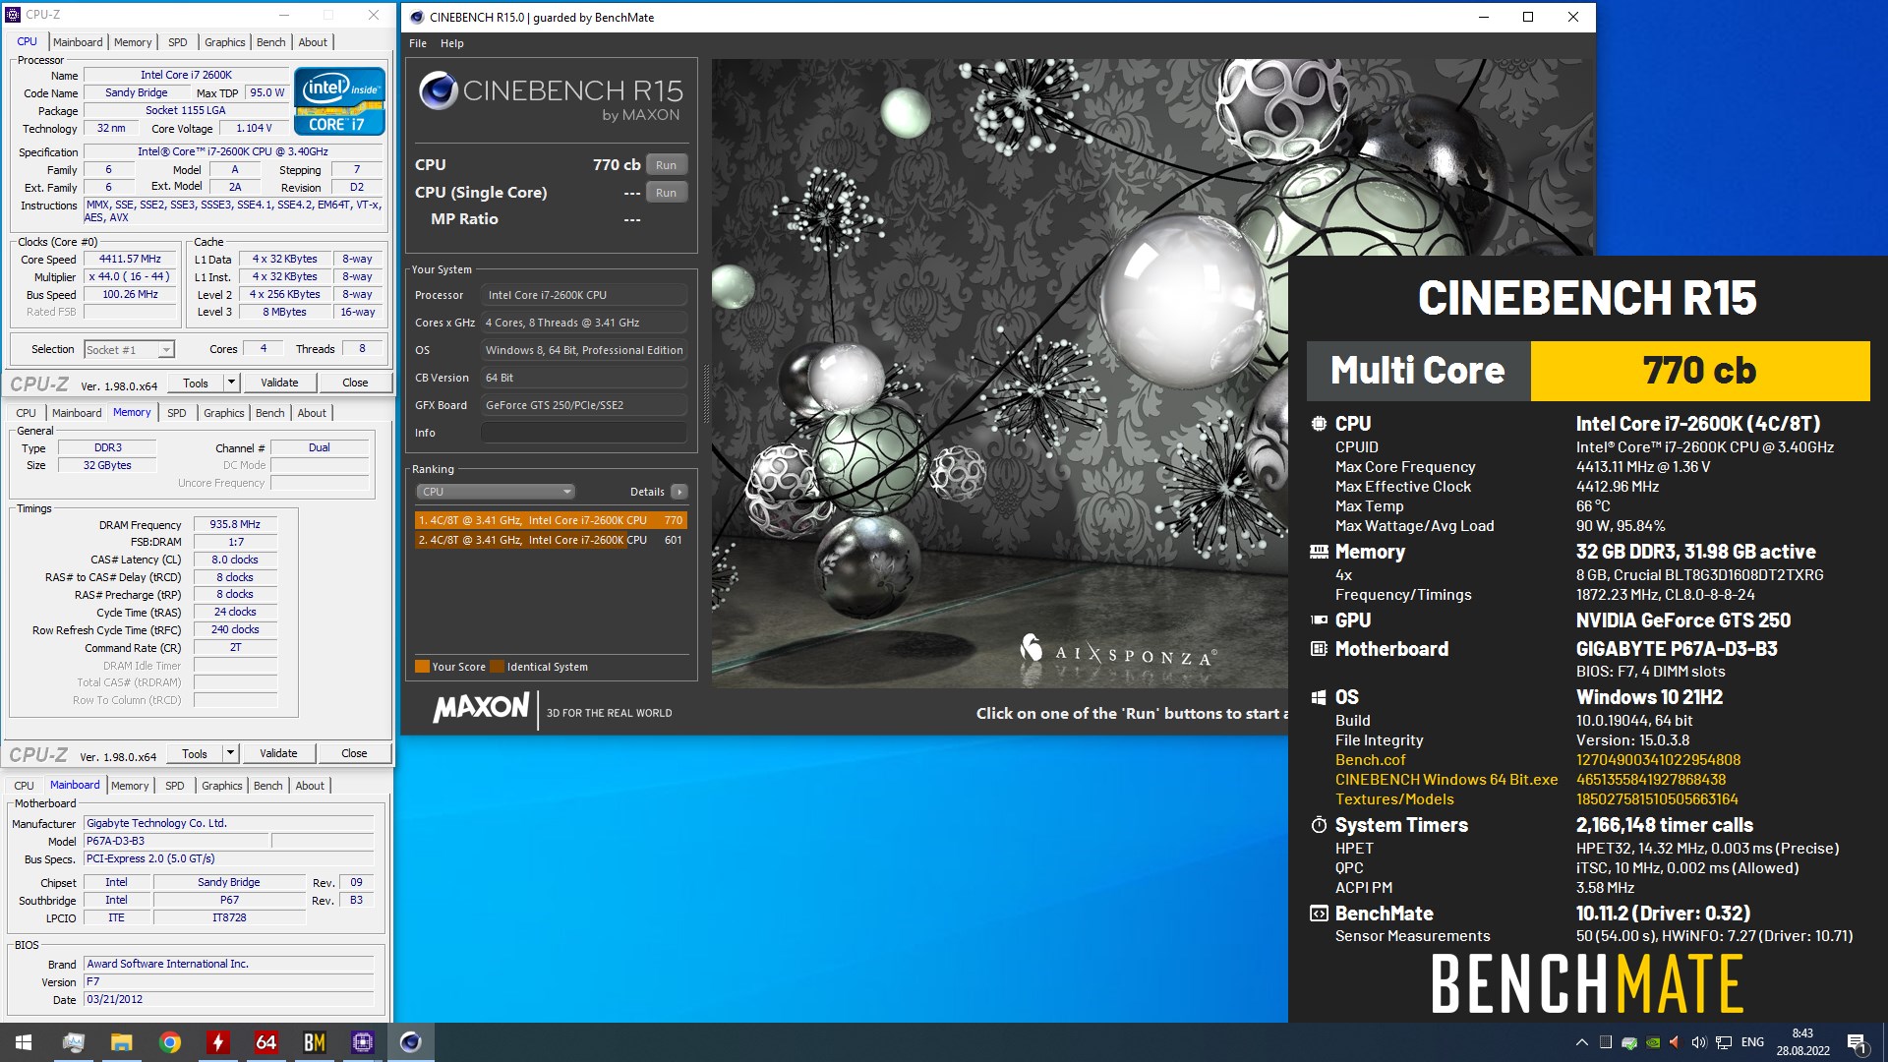This screenshot has width=1888, height=1062.
Task: Click the P67A-D3-B3 model field in CPU-Z
Action: [176, 842]
